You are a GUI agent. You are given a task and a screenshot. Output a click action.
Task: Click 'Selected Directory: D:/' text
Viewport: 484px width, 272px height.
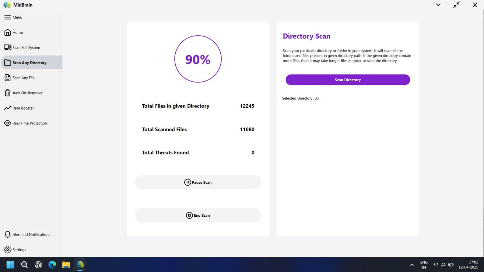301,98
